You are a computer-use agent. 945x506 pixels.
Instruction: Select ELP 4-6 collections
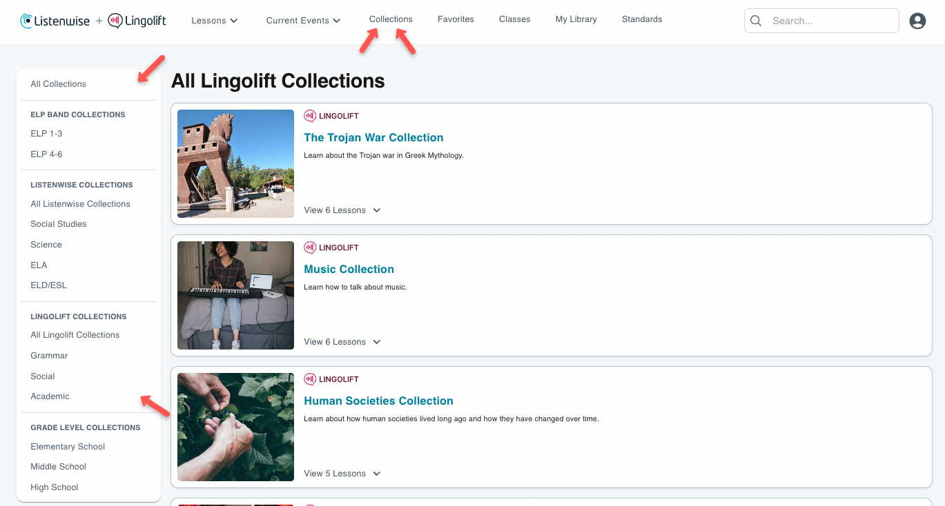click(46, 154)
